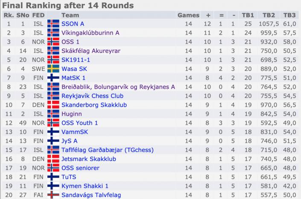This screenshot has height=199, width=301.
Task: Open the VammSK team link
Action: click(75, 132)
